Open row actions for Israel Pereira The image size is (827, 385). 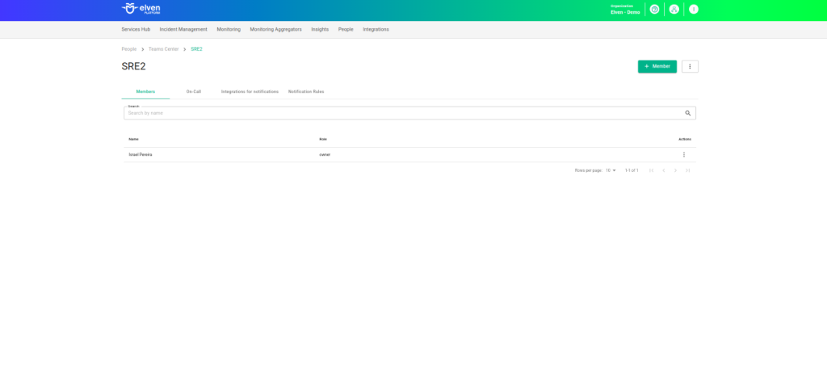pos(684,154)
